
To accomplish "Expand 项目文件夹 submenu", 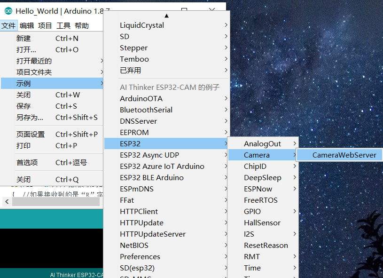I will pyautogui.click(x=52, y=72).
